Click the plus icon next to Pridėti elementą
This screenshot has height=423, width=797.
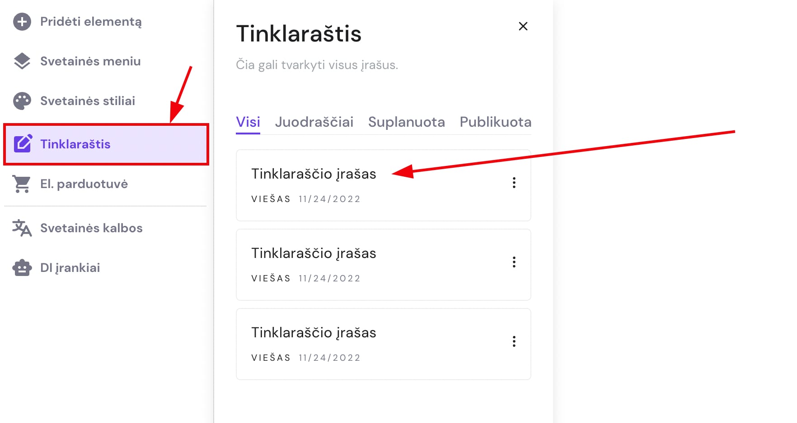tap(22, 21)
